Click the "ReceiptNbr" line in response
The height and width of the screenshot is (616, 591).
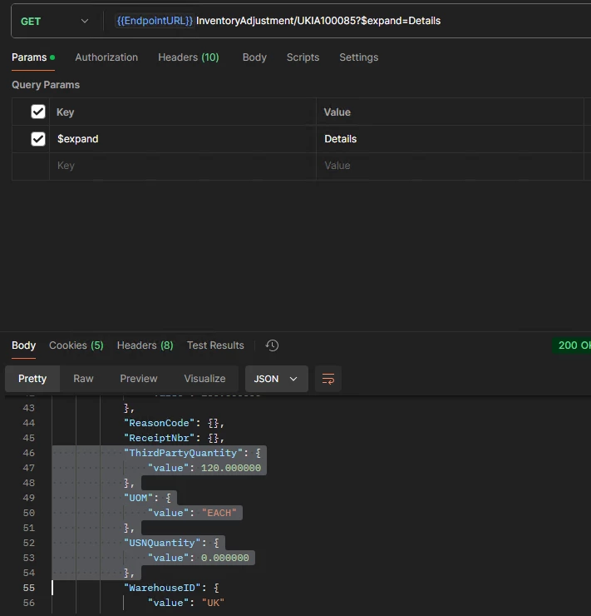click(x=174, y=438)
